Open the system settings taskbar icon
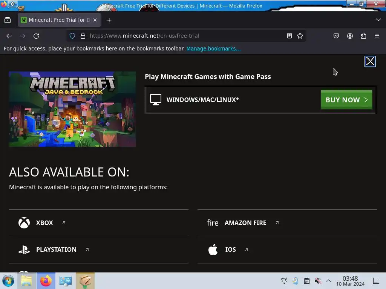 (66, 281)
